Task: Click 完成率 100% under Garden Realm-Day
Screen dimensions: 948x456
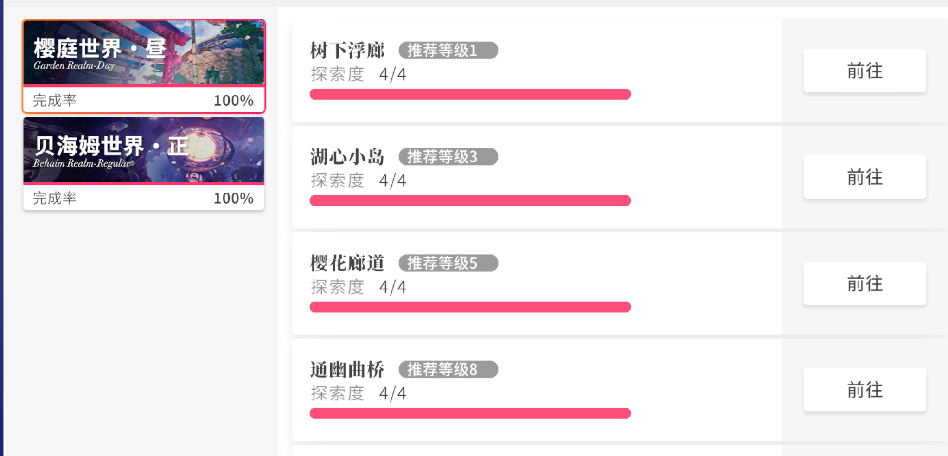Action: tap(144, 100)
